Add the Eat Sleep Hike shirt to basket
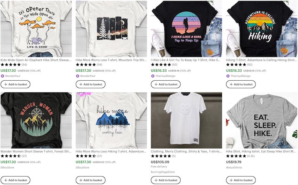 pyautogui.click(x=241, y=180)
